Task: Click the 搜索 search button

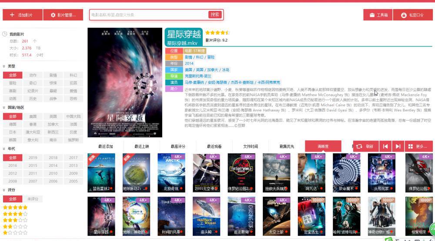Action: 215,15
